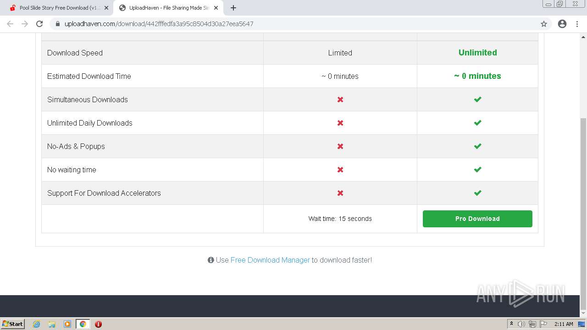Open the volume control in the tray
The width and height of the screenshot is (587, 330).
point(521,324)
